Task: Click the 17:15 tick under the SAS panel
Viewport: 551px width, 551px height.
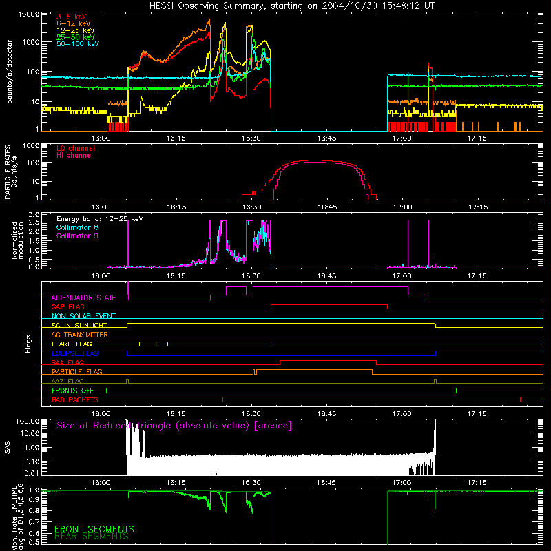Action: pos(477,483)
